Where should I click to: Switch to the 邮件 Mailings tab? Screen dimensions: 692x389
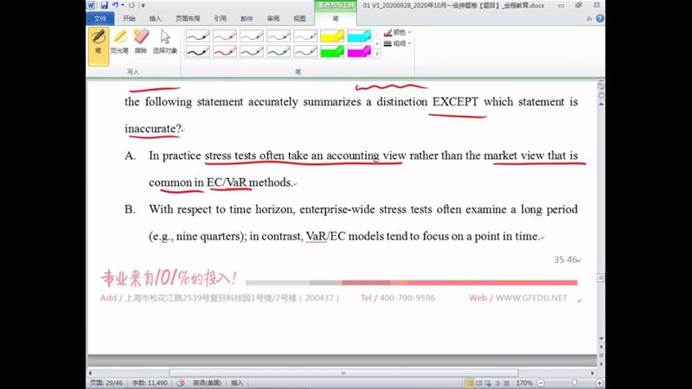coord(247,18)
